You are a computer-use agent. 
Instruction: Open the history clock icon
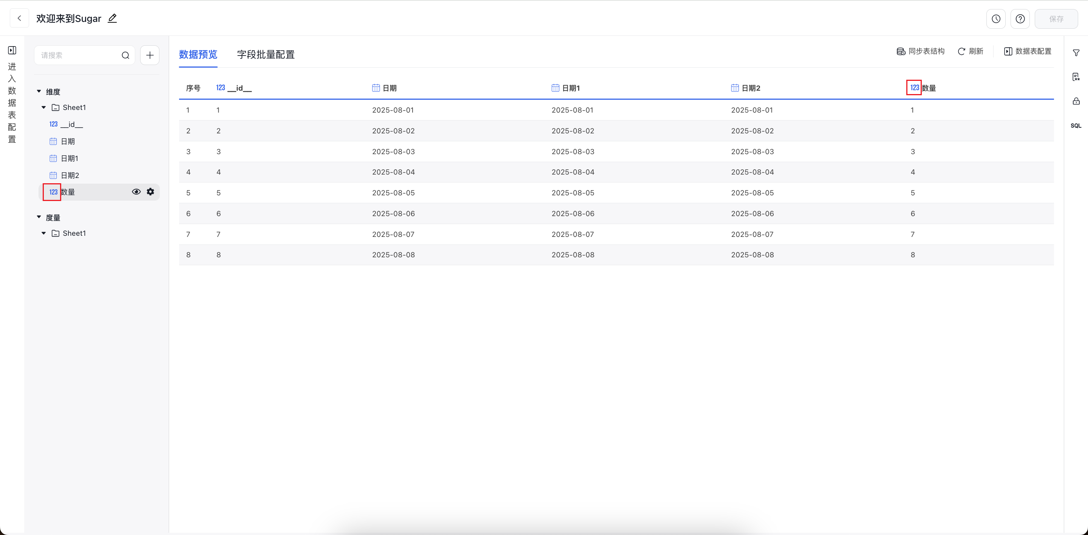click(995, 19)
